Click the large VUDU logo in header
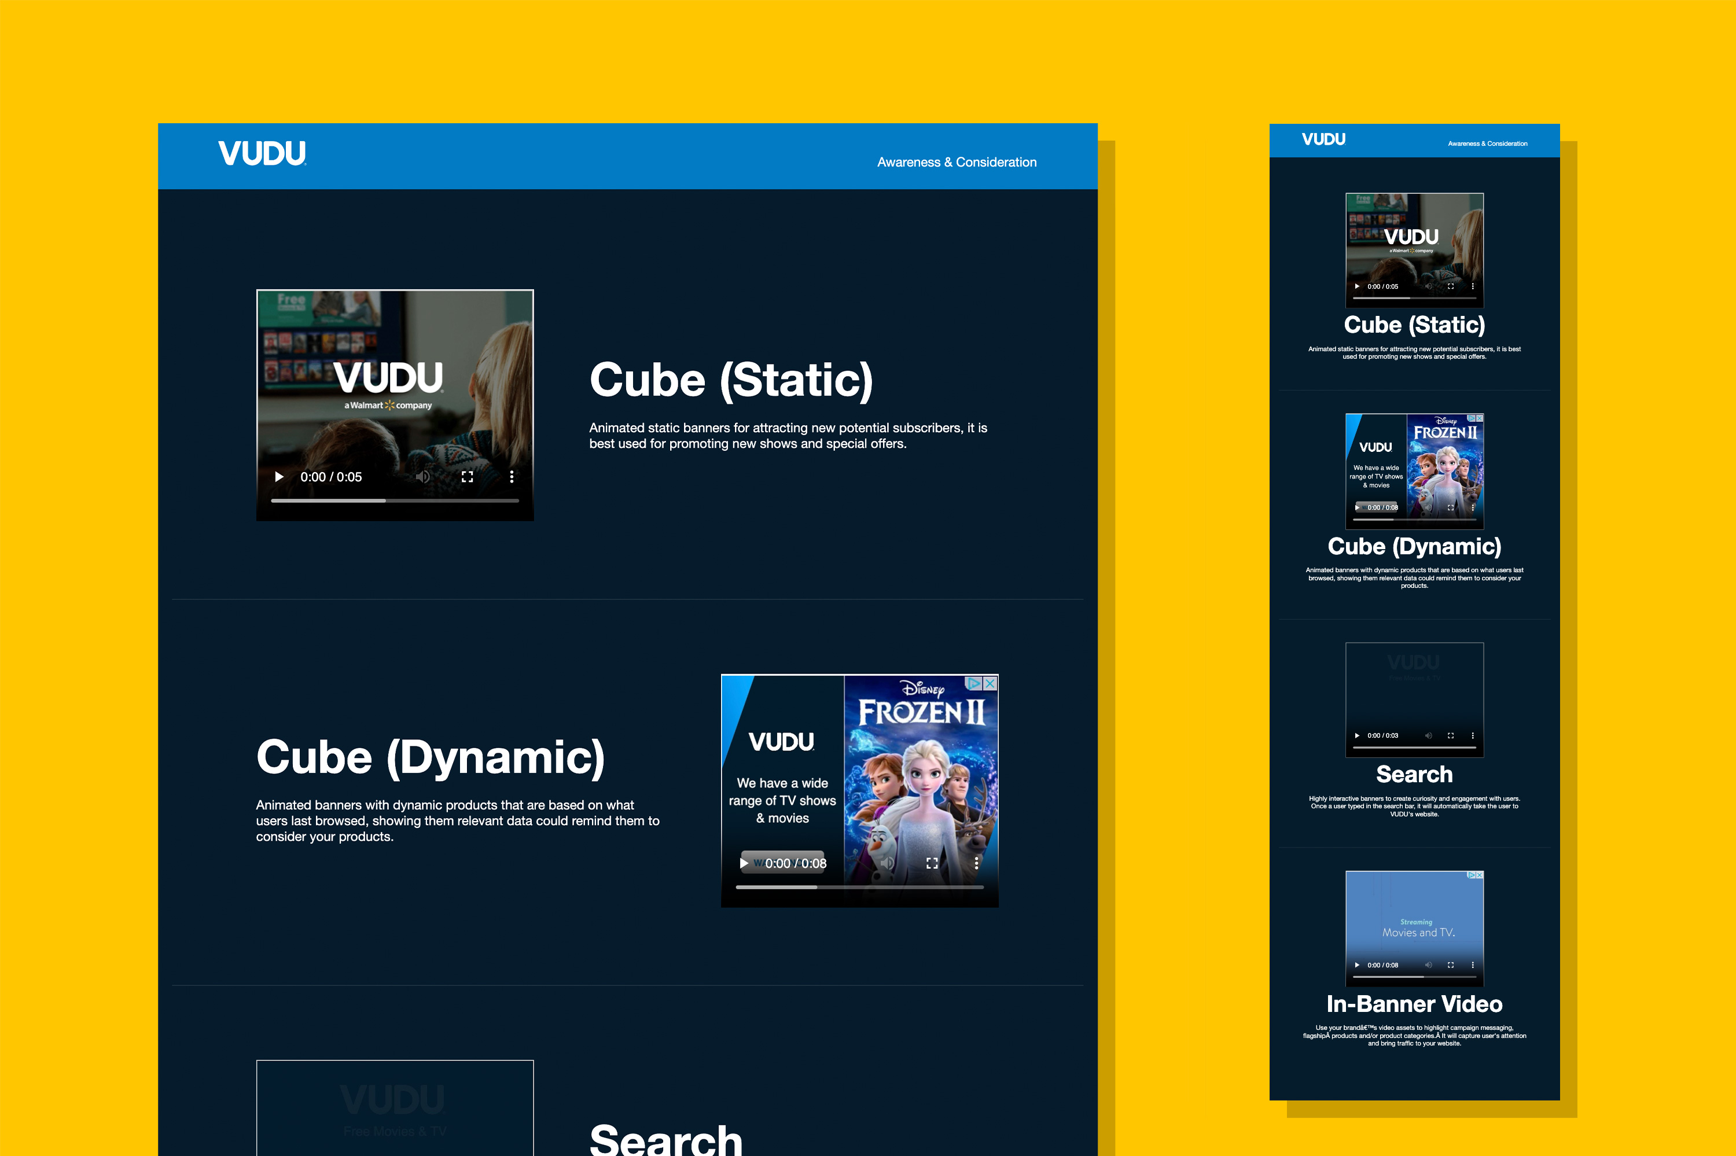Viewport: 1736px width, 1156px height. click(x=262, y=153)
